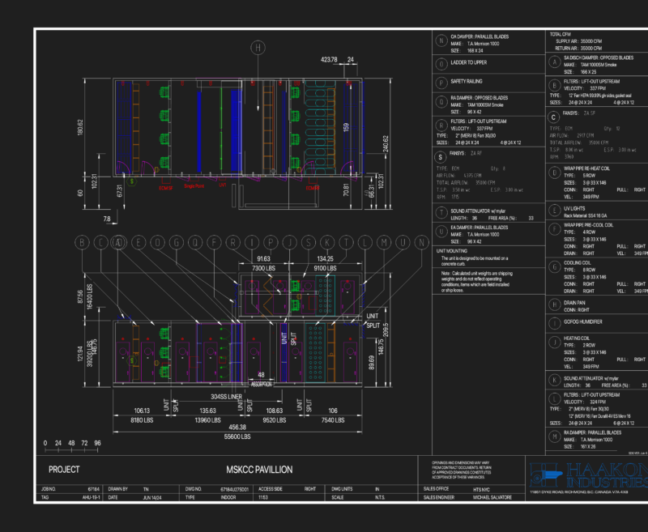Select the 240.62 height dimension
648x532 pixels.
coord(386,144)
